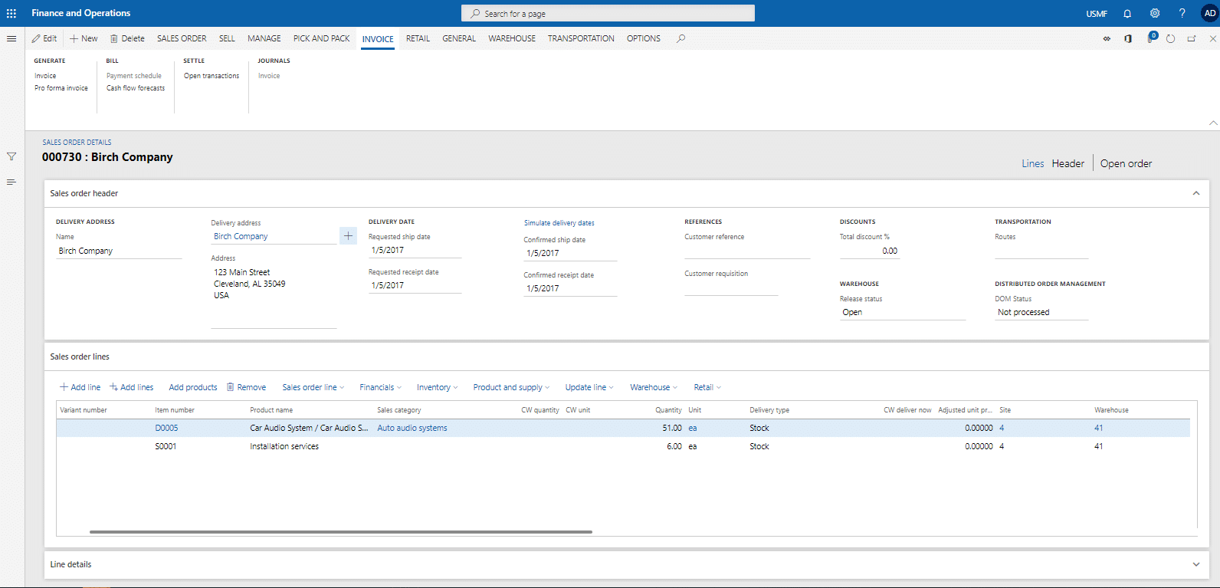
Task: Click the Customer reference field
Action: pos(747,251)
